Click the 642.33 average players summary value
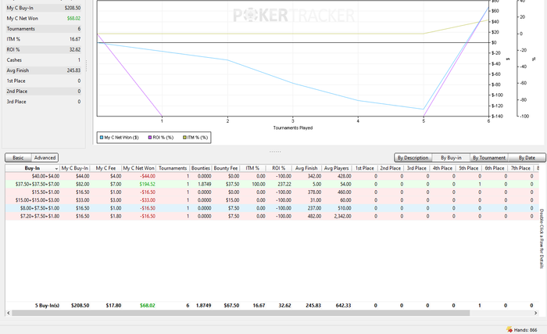The height and width of the screenshot is (334, 547). (343, 305)
